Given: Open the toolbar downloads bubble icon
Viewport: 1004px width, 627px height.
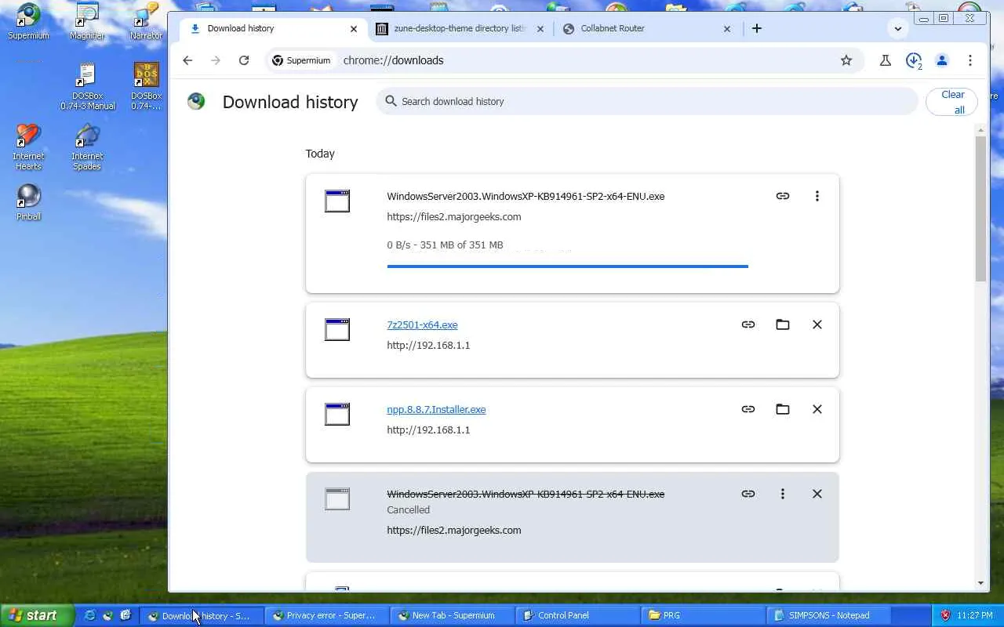Looking at the screenshot, I should pyautogui.click(x=914, y=60).
